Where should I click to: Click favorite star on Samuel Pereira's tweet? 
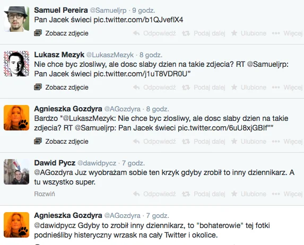(234, 33)
